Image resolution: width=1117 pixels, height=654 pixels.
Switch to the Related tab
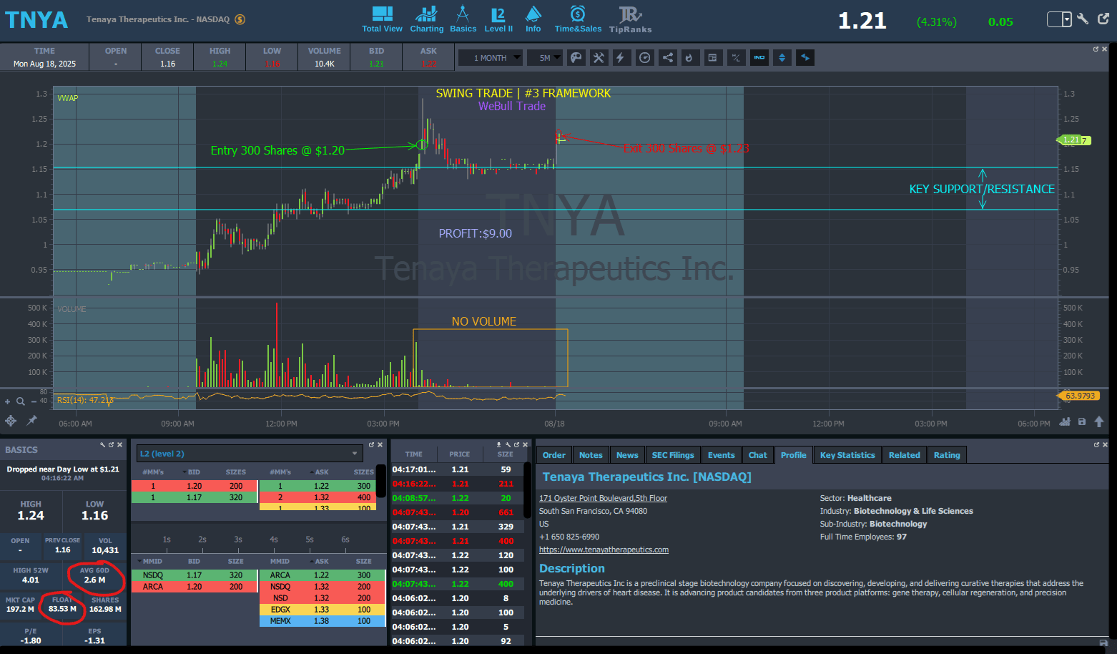click(904, 455)
